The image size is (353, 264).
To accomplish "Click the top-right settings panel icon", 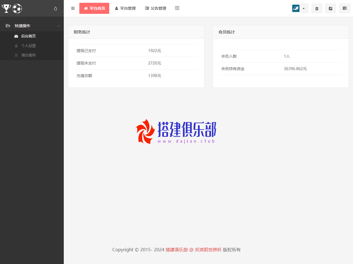I will click(345, 8).
